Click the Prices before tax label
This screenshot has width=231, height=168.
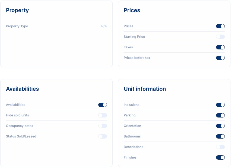click(x=137, y=58)
